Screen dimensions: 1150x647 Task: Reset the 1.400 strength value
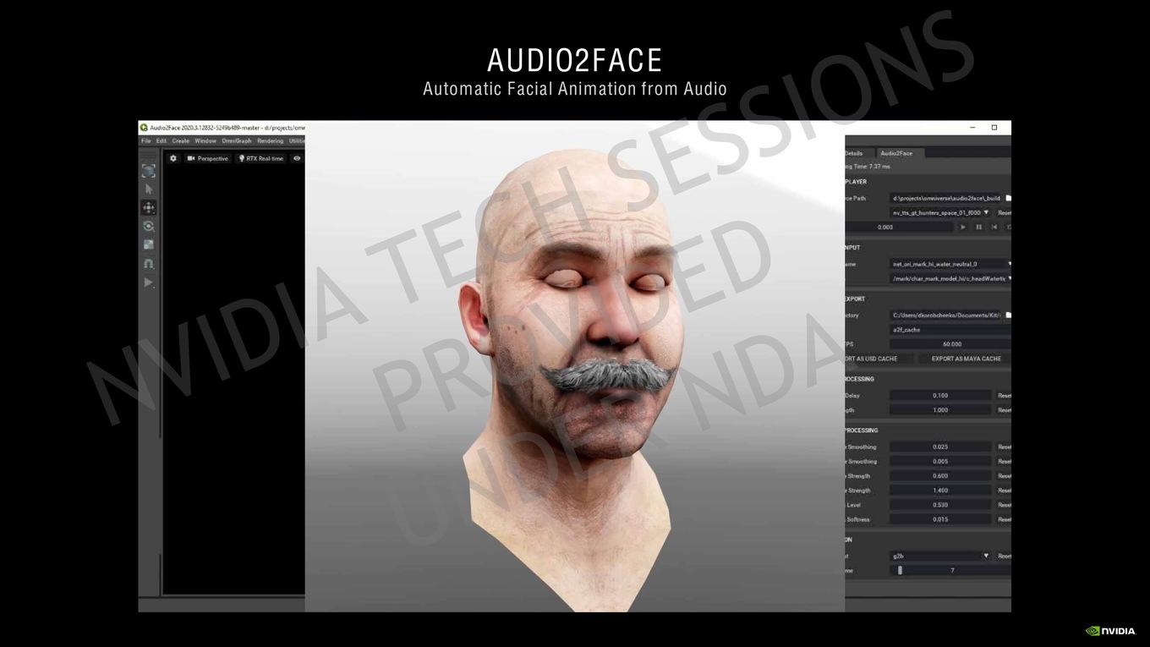point(1004,491)
